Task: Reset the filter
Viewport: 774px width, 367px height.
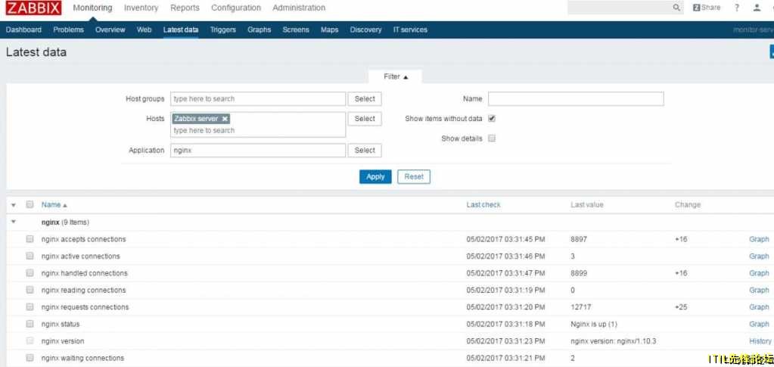Action: click(x=414, y=176)
